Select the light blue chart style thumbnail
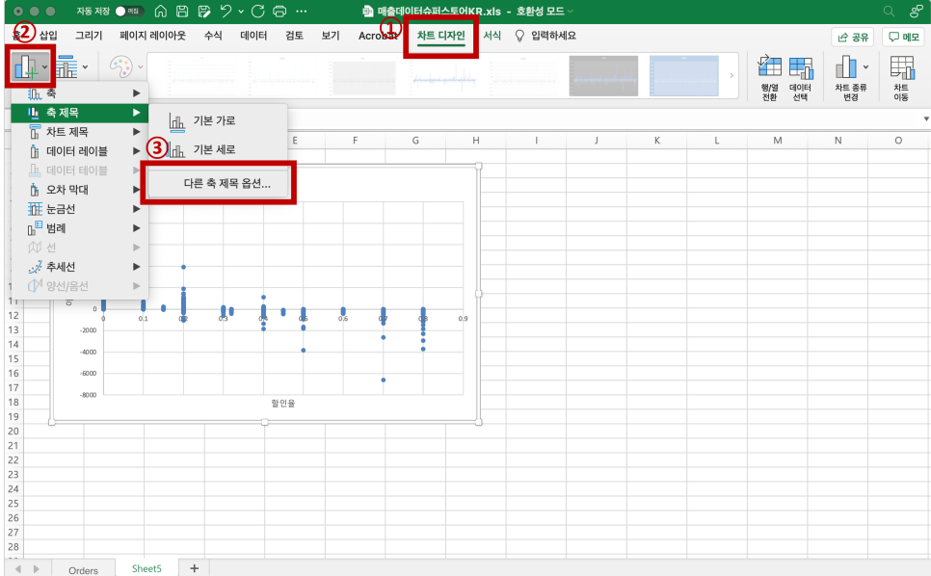The height and width of the screenshot is (576, 931). tap(684, 76)
